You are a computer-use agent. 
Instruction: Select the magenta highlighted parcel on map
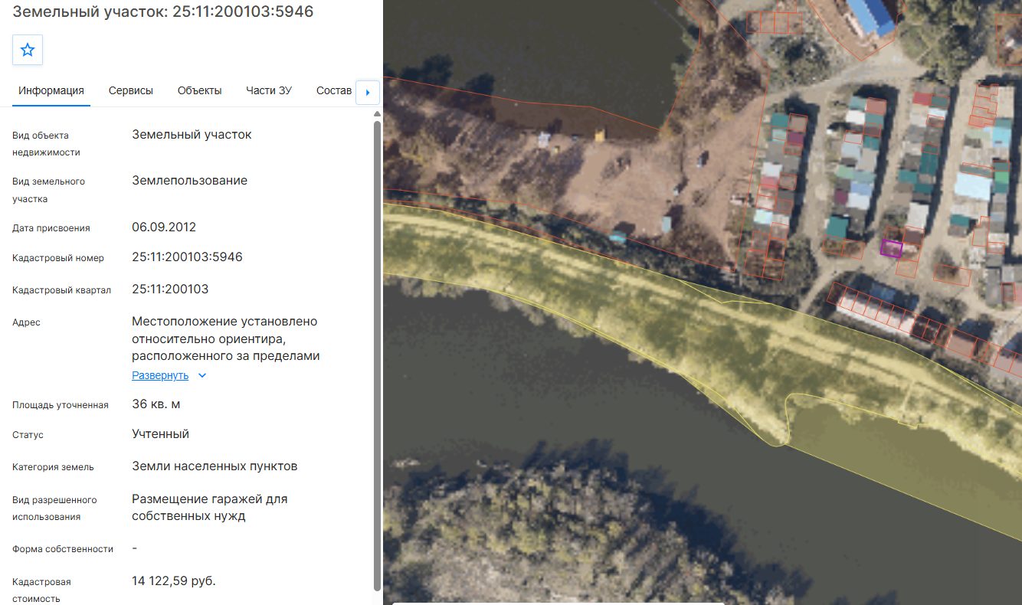(891, 247)
